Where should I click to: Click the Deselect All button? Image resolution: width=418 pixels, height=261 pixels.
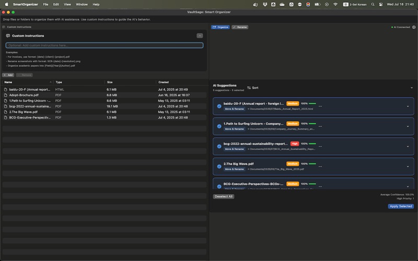224,197
